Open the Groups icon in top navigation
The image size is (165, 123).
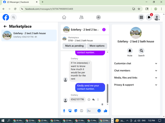click(98, 17)
